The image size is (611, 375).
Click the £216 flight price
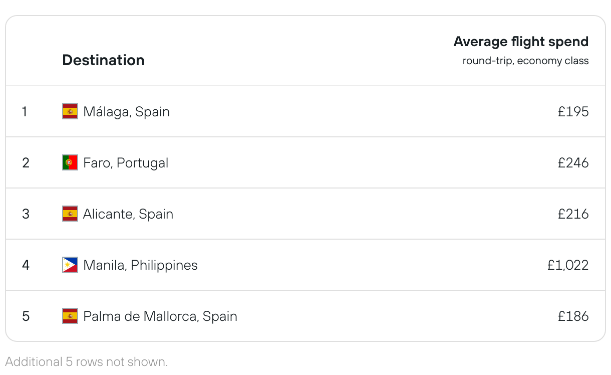(x=573, y=214)
